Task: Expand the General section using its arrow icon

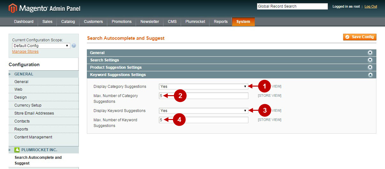Action: 370,53
